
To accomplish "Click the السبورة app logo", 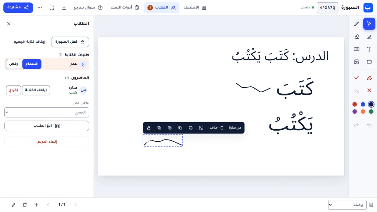I will pos(368,8).
